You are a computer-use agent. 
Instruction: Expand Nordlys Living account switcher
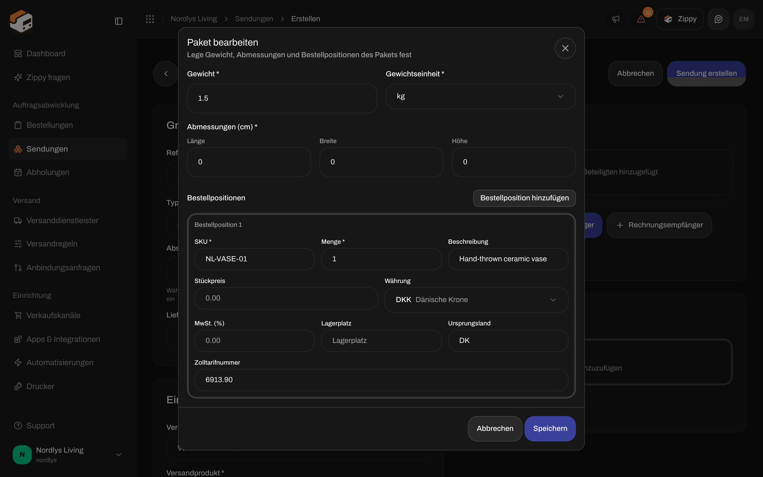click(68, 454)
